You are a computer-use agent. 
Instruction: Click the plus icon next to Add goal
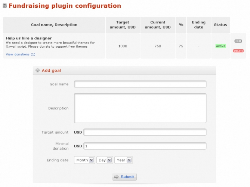coord(38,70)
